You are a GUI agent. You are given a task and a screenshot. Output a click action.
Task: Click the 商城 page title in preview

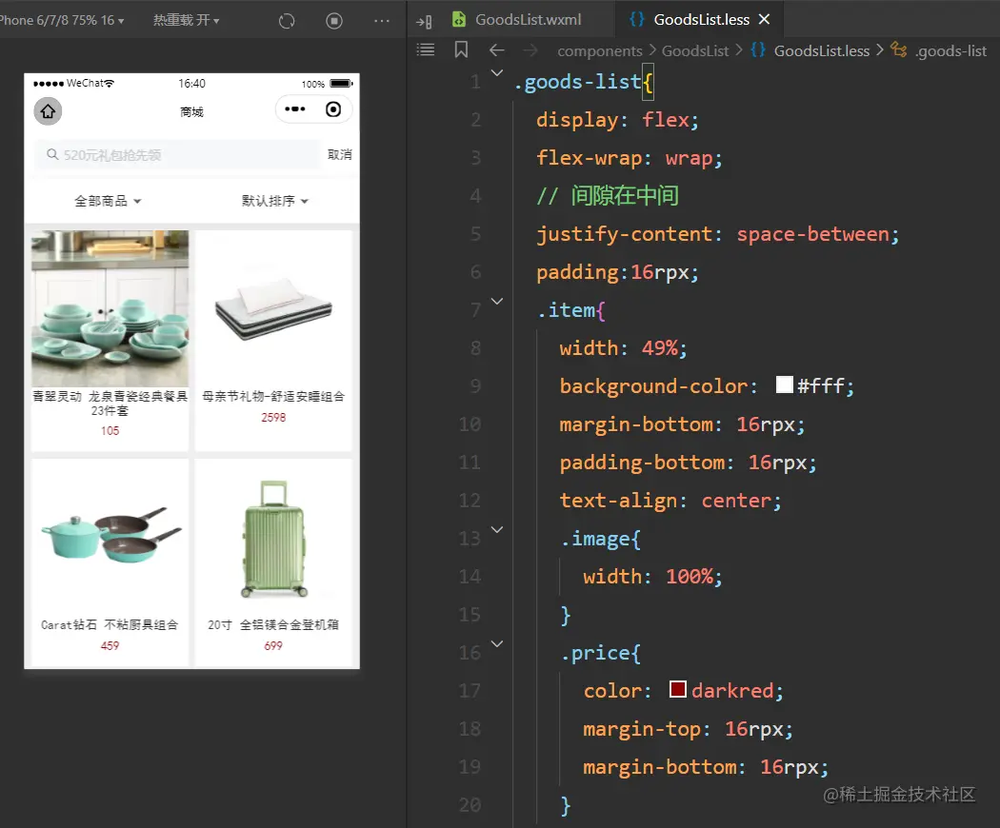[x=191, y=112]
